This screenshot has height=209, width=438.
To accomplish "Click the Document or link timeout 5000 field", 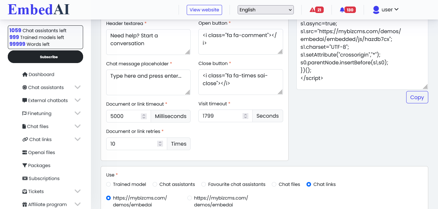I will pyautogui.click(x=129, y=116).
